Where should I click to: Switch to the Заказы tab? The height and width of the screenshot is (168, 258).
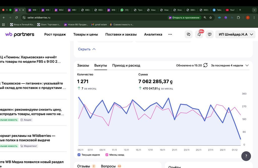coord(83,65)
